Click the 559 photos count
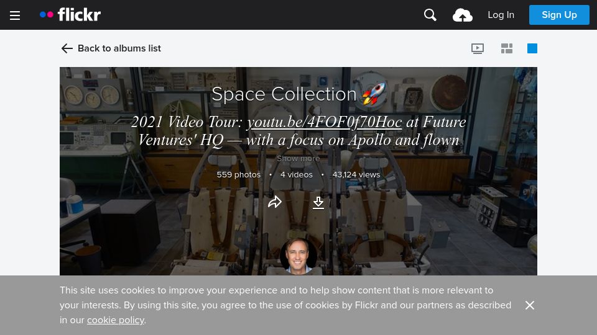 coord(239,175)
